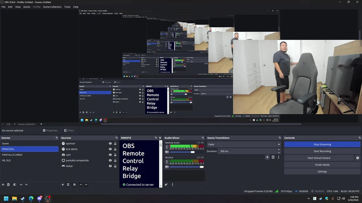
Task: Open scene filters icon in Scenes toolbar
Action: click(15, 185)
